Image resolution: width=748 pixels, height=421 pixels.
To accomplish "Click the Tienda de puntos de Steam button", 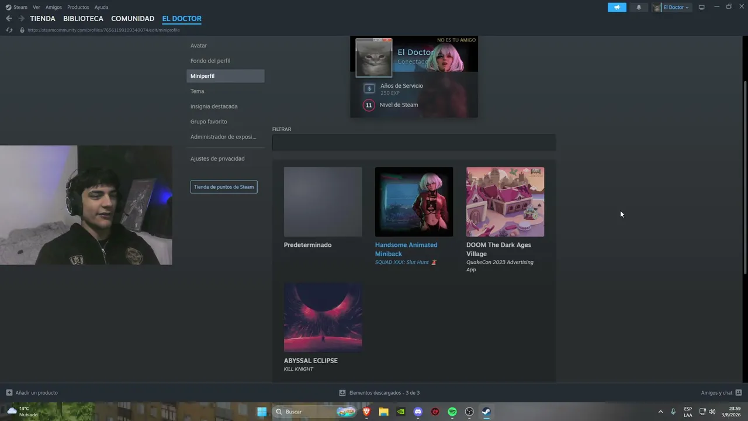I will (224, 187).
